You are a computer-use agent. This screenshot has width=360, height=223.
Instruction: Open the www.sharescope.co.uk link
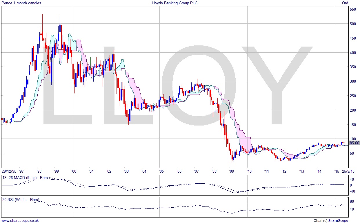click(20, 221)
